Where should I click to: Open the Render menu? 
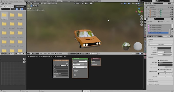[x=11, y=1]
